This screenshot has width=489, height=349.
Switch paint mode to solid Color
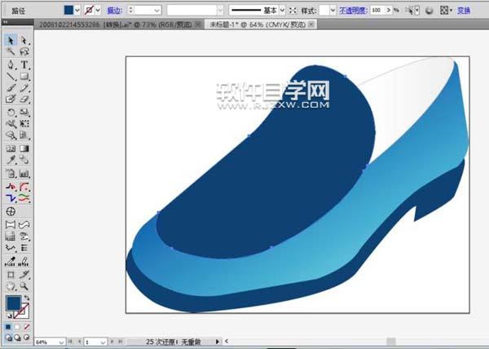click(x=9, y=325)
